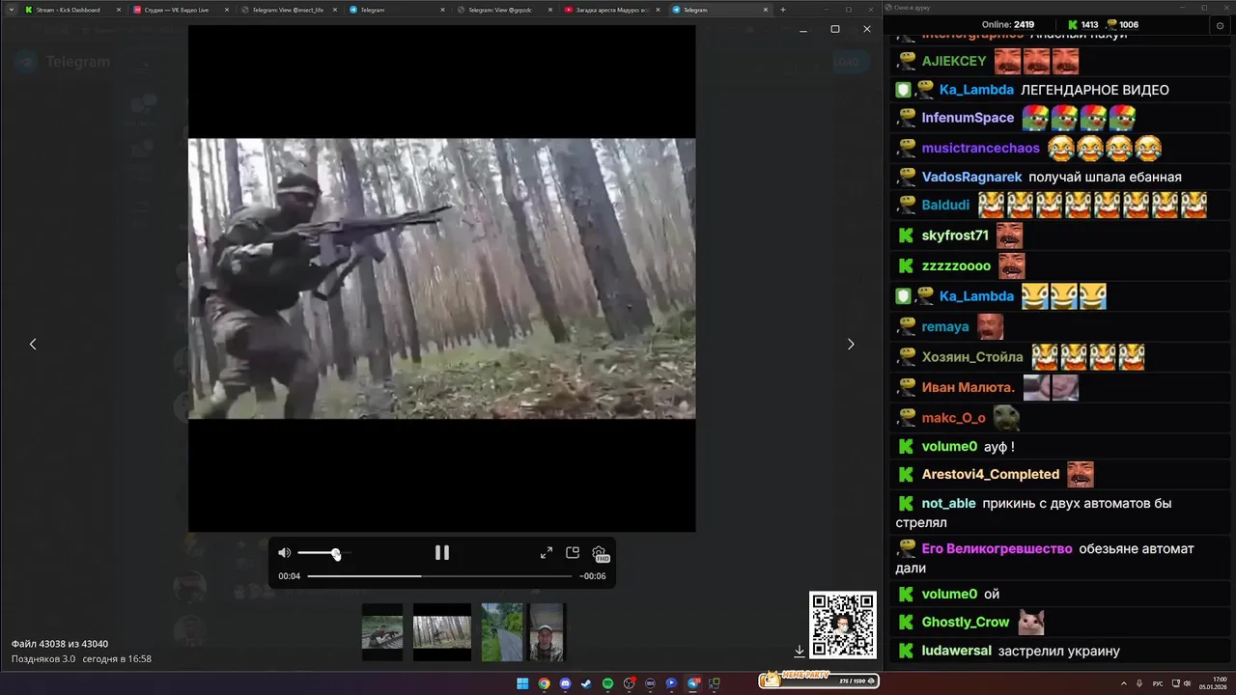Select the first thumbnail showing a soldier lying down

(x=382, y=632)
